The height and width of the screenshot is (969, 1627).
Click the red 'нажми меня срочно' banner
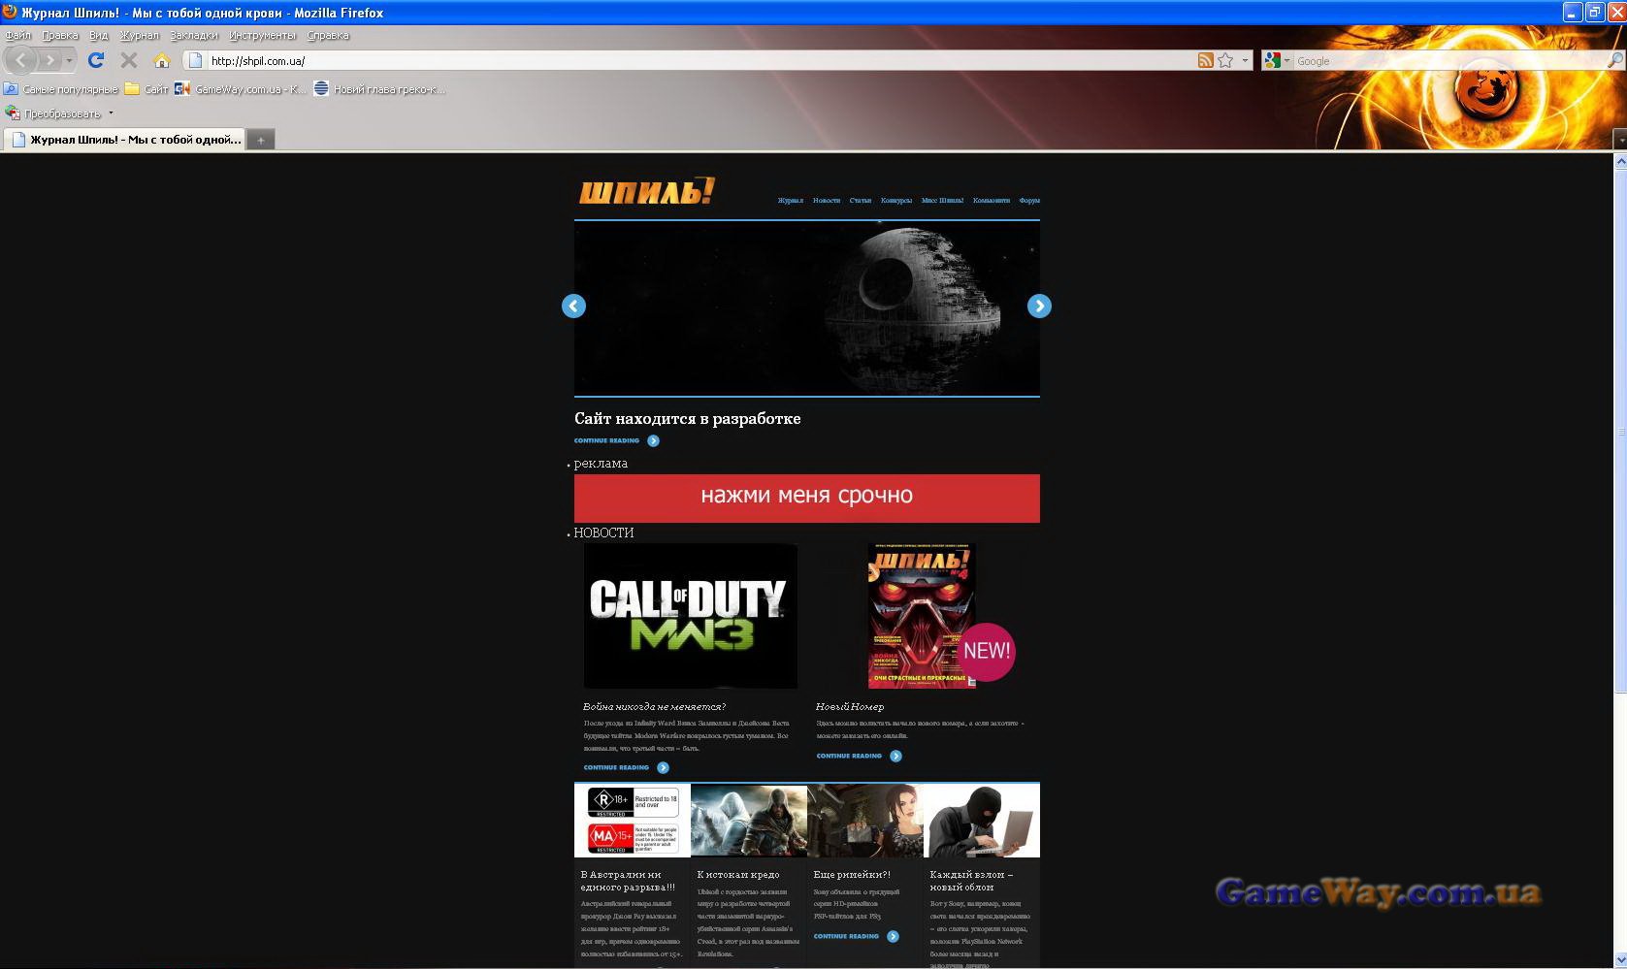(806, 498)
